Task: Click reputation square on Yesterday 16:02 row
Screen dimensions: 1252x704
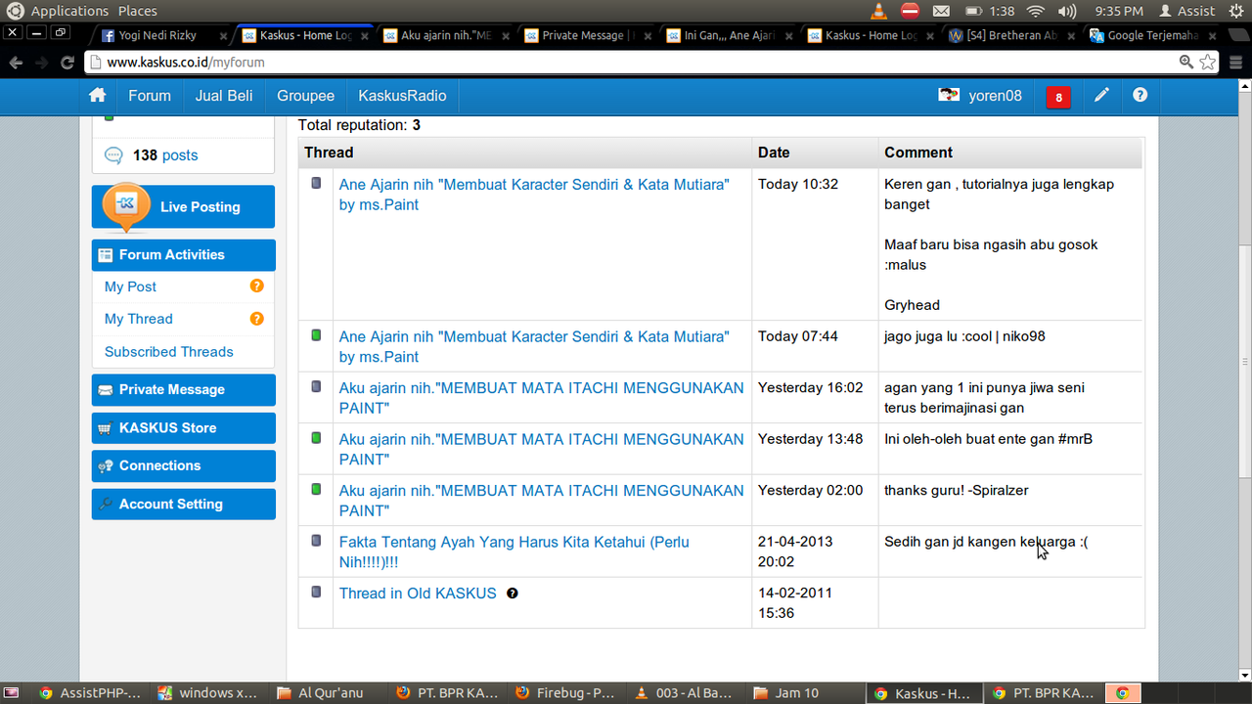Action: click(316, 386)
